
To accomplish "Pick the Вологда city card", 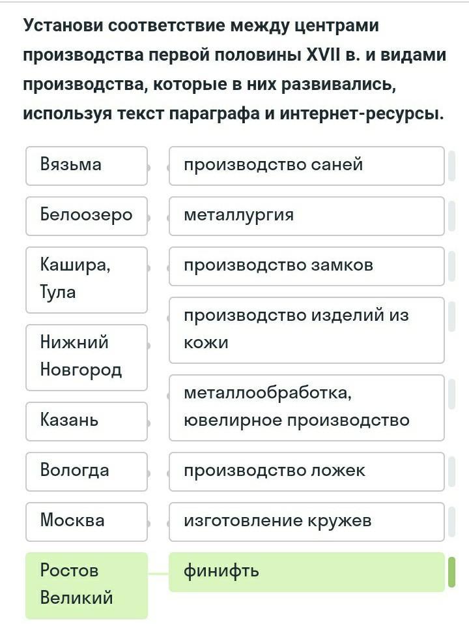I will click(87, 471).
